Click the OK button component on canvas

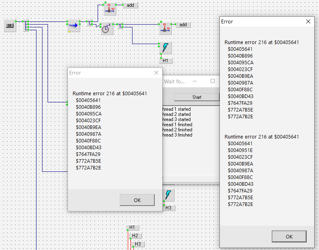10,26
